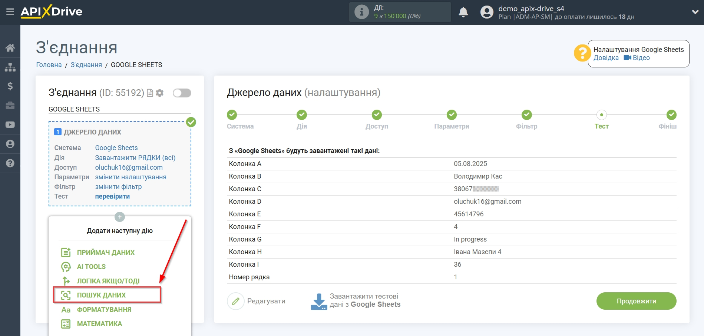Screen dimensions: 704x336
Task: Click the formatting Aa icon
Action: [66, 310]
